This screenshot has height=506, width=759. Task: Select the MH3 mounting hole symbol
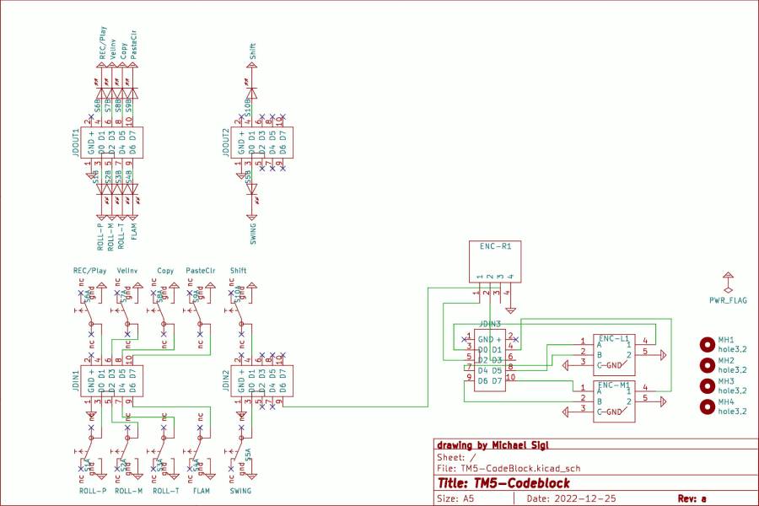click(707, 386)
